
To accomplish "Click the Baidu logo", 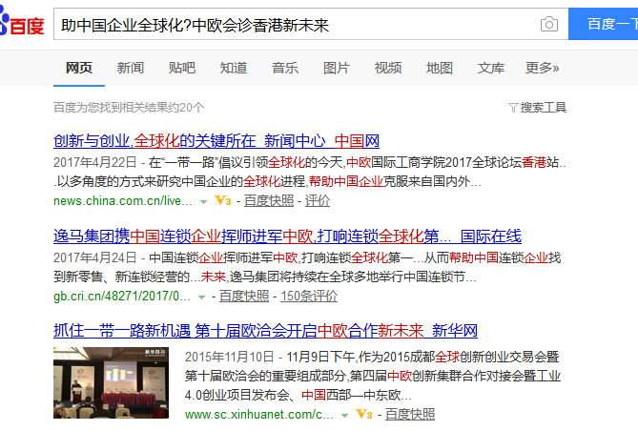I will [22, 21].
